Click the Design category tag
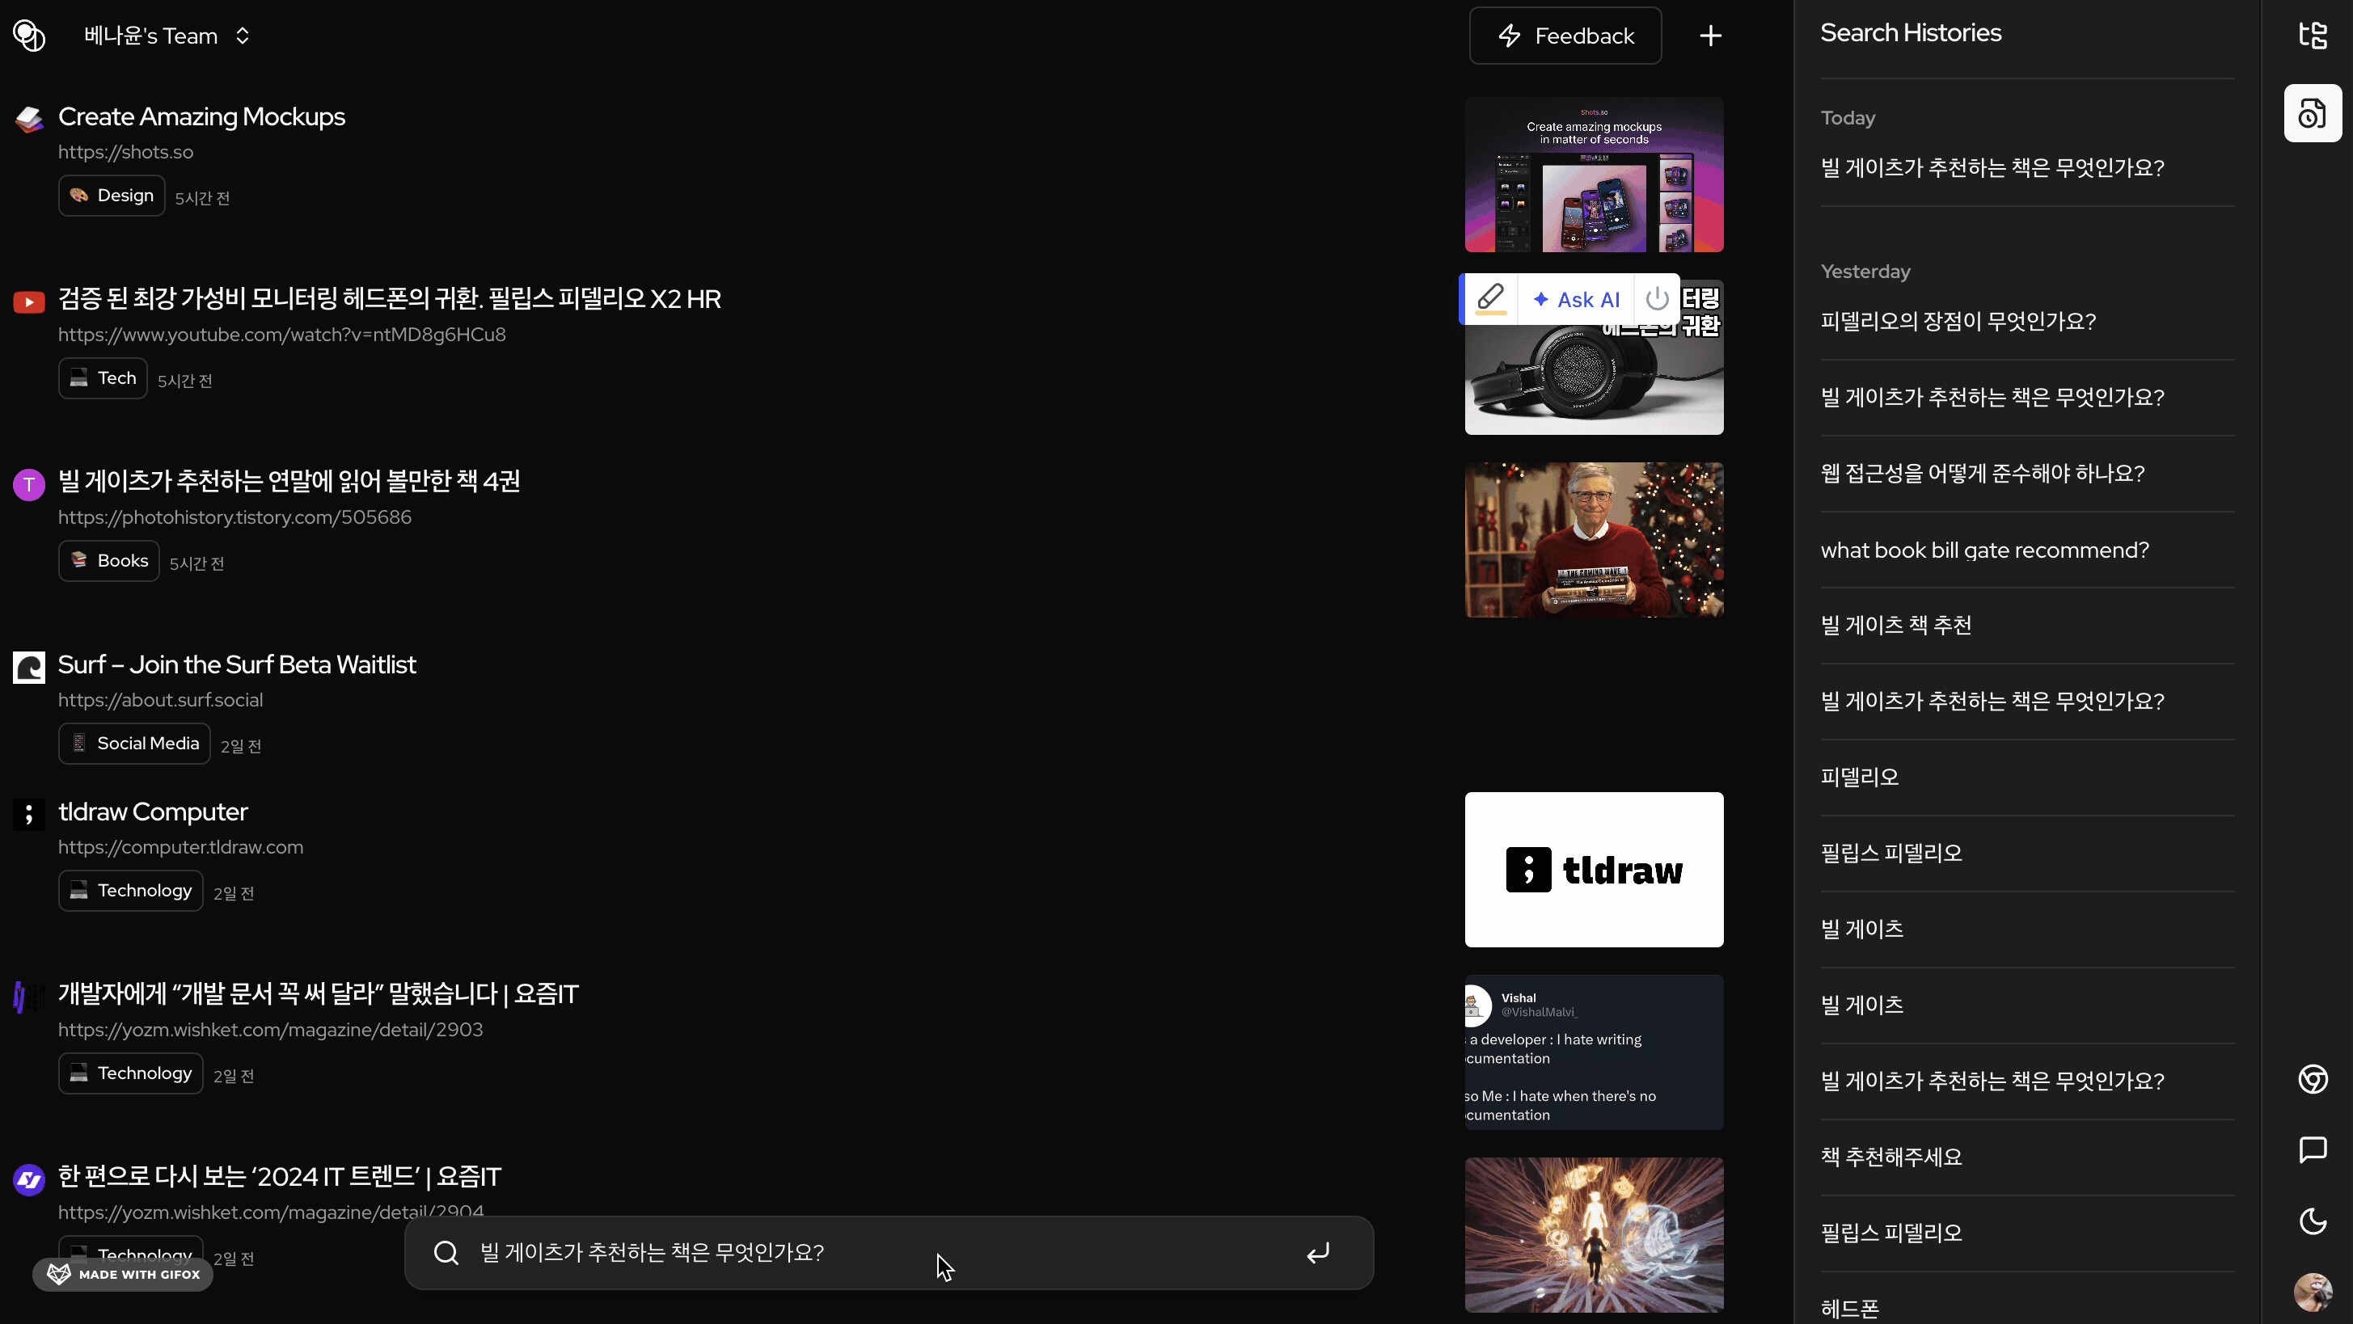Screen dimensions: 2353x1324 (112, 196)
